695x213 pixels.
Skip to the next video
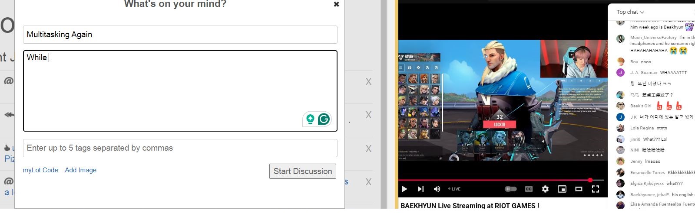(420, 189)
